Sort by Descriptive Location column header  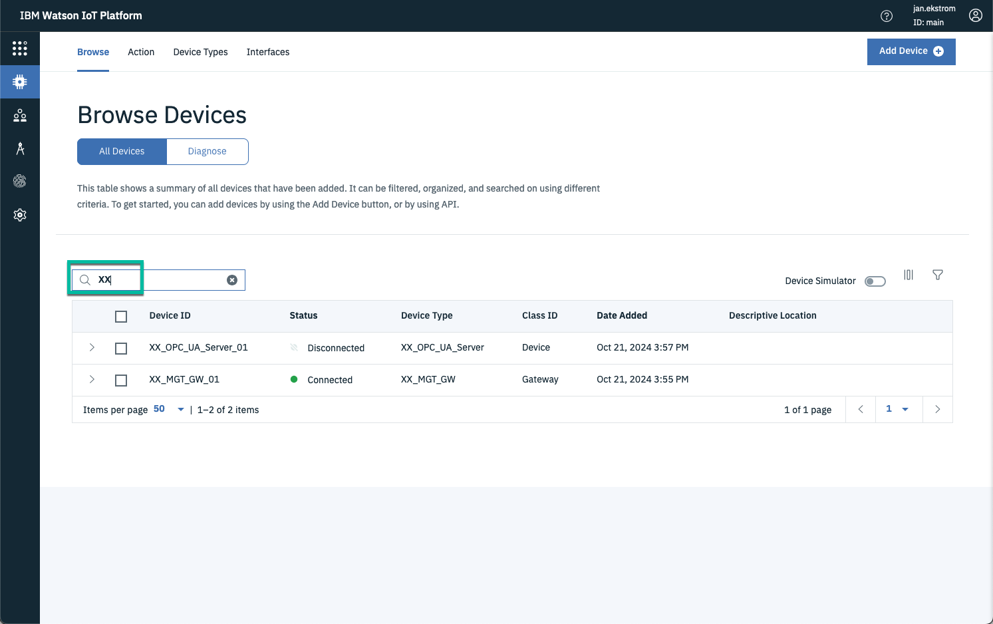773,315
